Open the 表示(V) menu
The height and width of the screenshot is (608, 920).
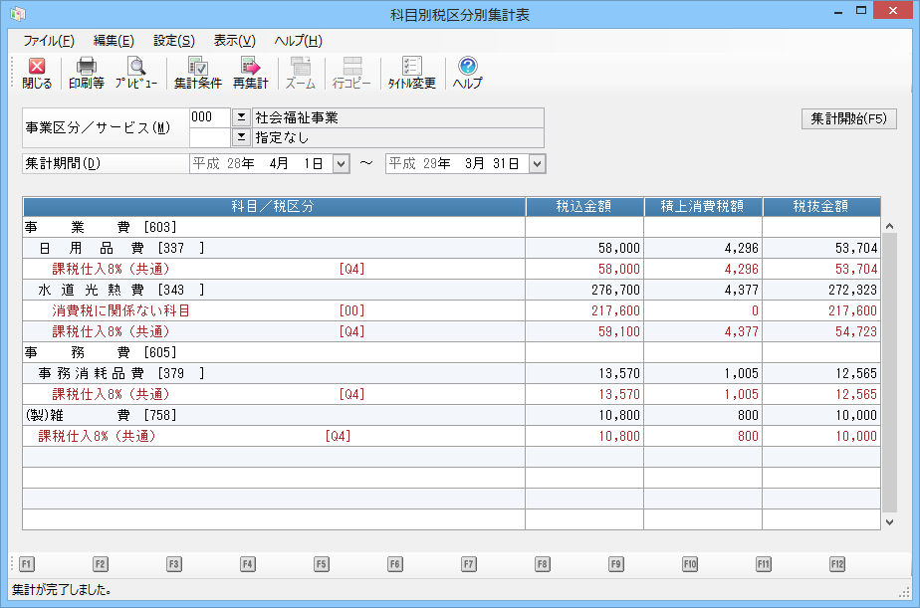[234, 41]
